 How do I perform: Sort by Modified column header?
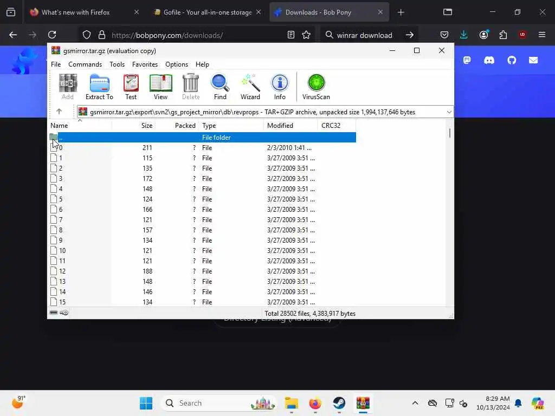pos(291,126)
